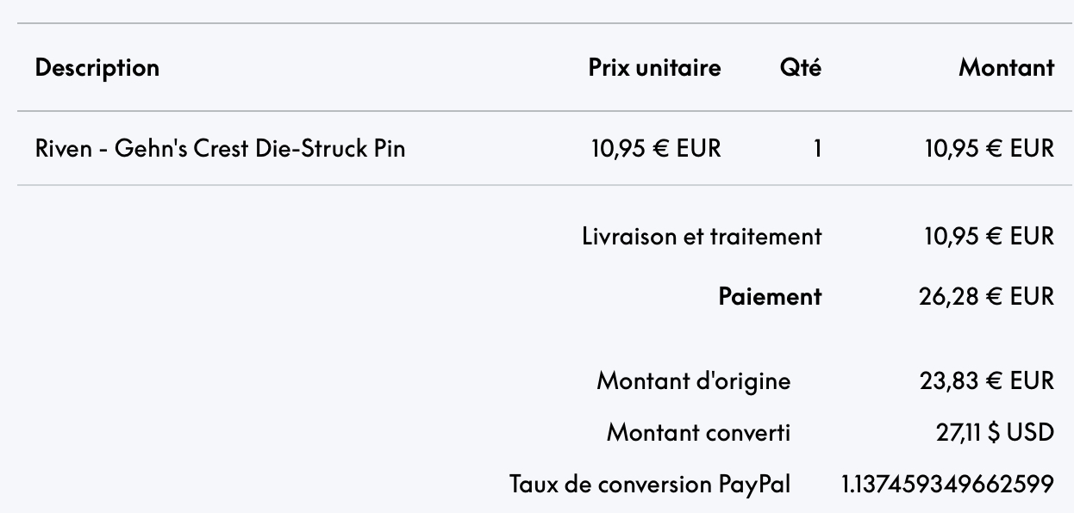Screen dimensions: 1074x513
Task: Click the Montant converti label
Action: point(698,432)
